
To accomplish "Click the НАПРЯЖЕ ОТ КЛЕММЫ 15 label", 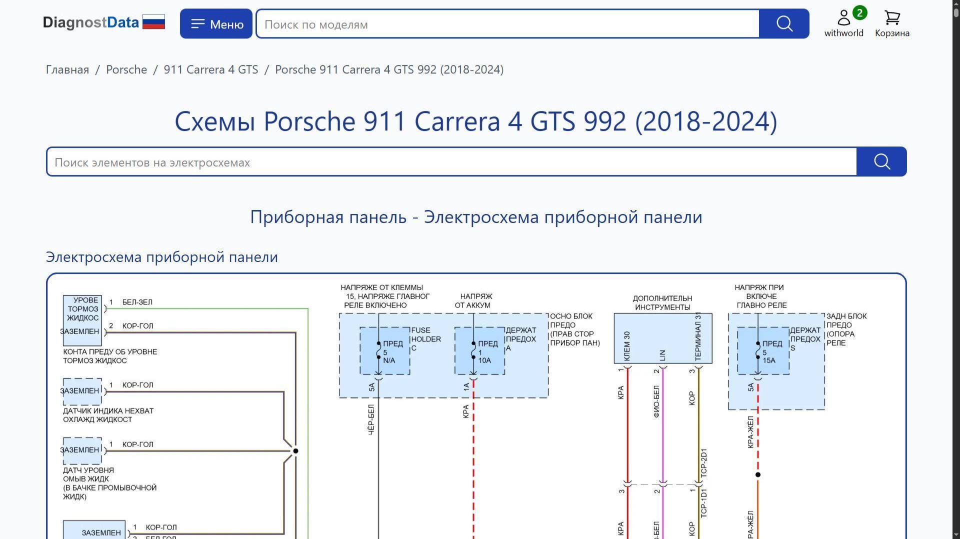I will tap(385, 296).
